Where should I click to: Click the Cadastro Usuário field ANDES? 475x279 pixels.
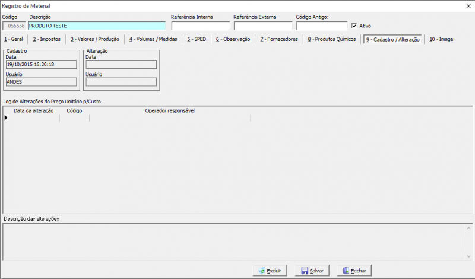pos(41,82)
